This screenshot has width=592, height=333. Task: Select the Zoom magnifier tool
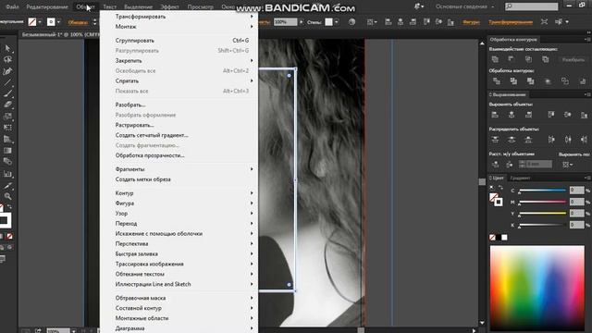(x=7, y=196)
